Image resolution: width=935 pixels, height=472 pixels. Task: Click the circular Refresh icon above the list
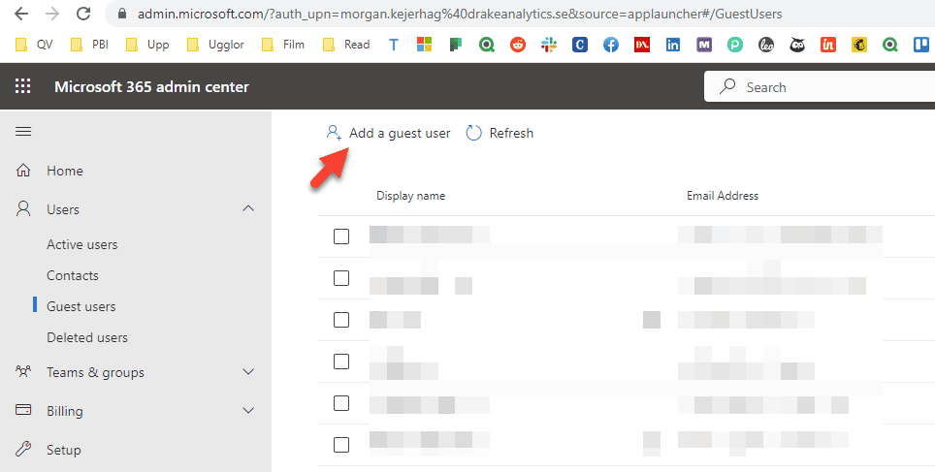click(x=473, y=133)
